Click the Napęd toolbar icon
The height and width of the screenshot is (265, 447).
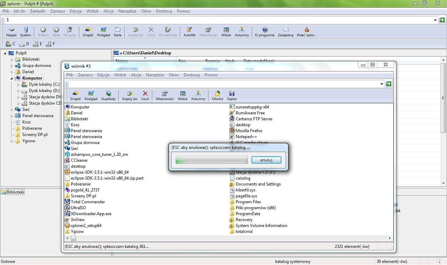pyautogui.click(x=11, y=32)
